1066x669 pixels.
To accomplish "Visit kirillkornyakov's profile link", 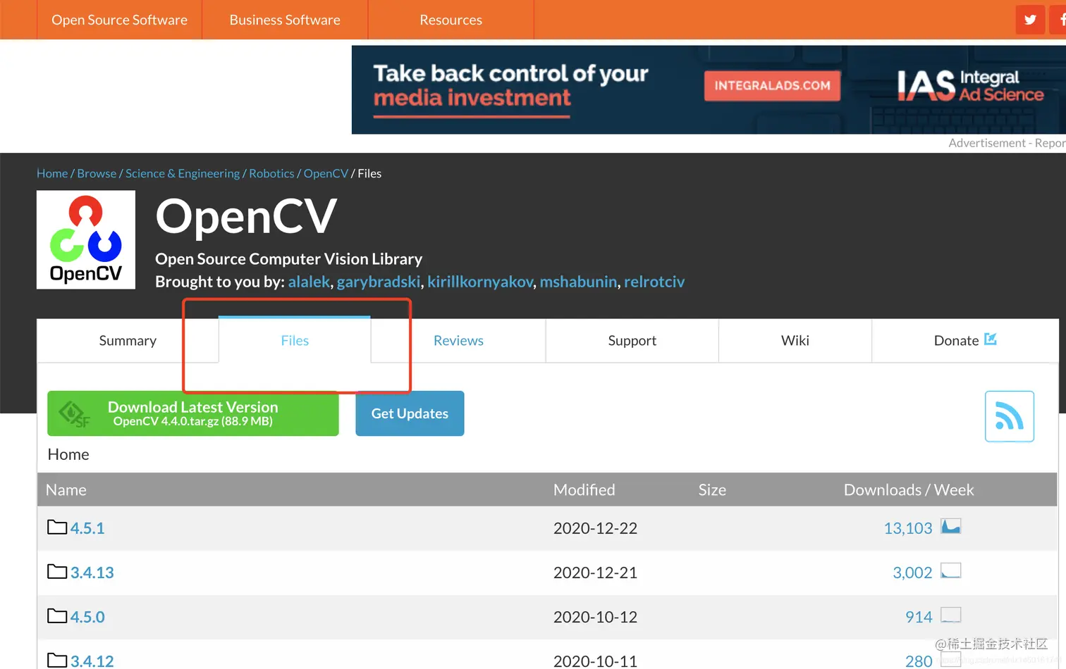I will pyautogui.click(x=480, y=282).
